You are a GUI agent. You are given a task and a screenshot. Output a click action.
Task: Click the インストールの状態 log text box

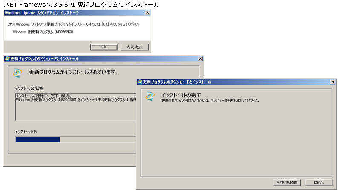point(75,107)
